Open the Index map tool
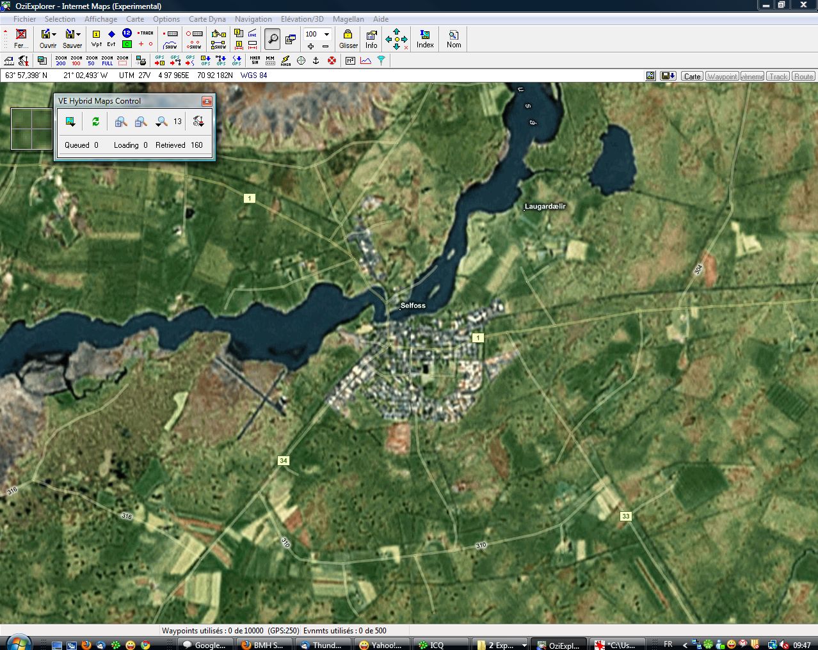The width and height of the screenshot is (818, 650). click(x=425, y=38)
